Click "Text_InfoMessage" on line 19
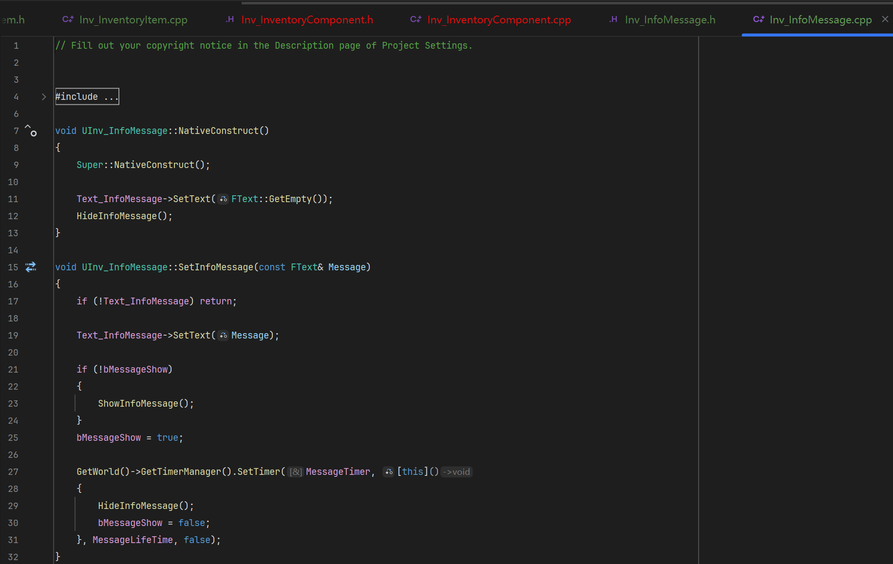 (x=119, y=335)
